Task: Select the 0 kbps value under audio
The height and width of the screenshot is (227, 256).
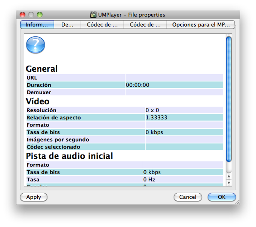Action: [x=152, y=172]
